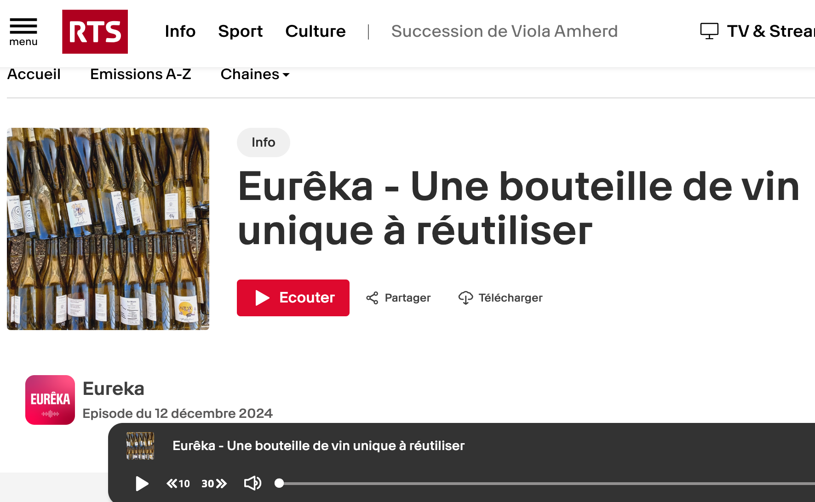Expand the Chaines dropdown
The width and height of the screenshot is (815, 502).
[x=255, y=74]
